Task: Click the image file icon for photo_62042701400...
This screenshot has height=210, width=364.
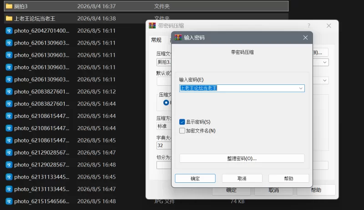Action: point(9,30)
